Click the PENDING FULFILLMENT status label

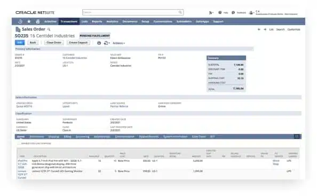pyautogui.click(x=95, y=36)
